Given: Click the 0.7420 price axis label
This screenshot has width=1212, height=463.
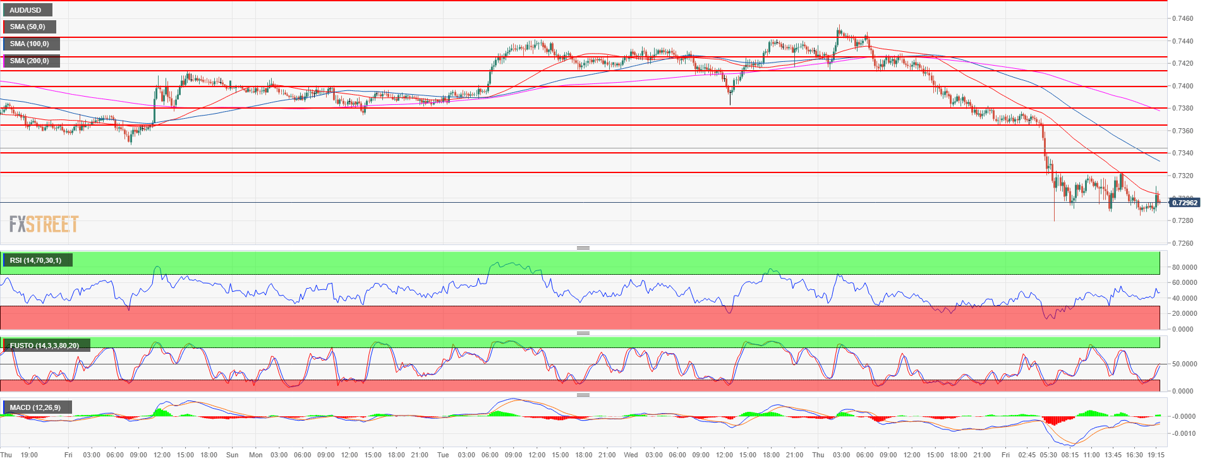Looking at the screenshot, I should click(x=1182, y=63).
